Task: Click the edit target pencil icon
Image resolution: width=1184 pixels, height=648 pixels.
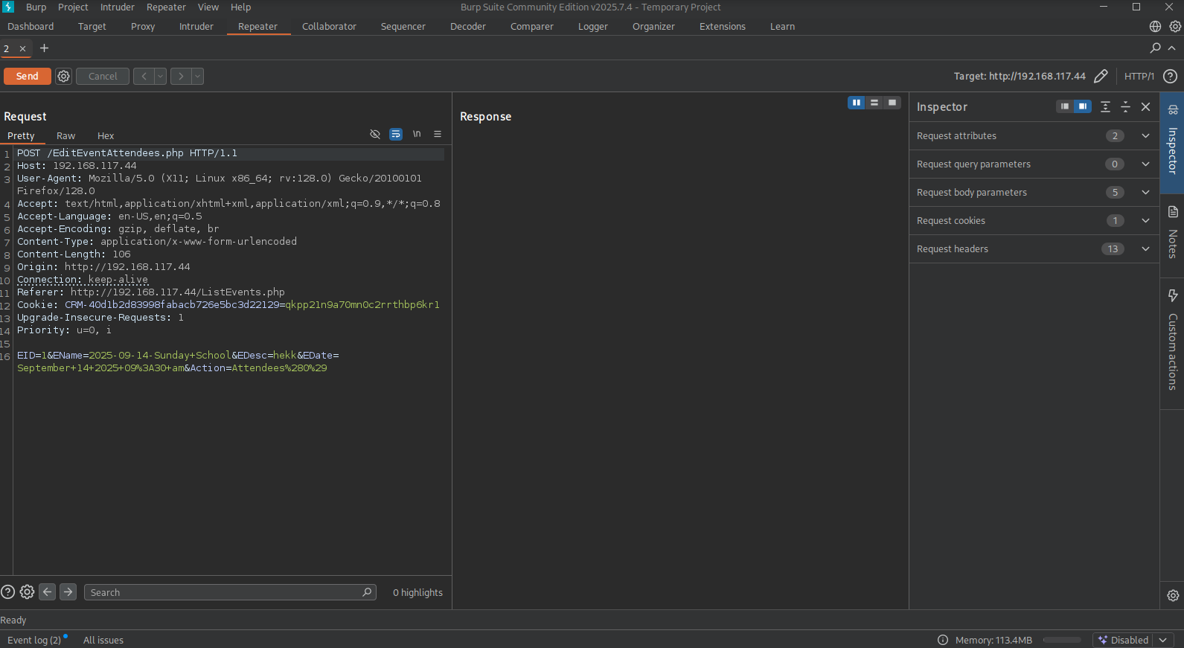Action: click(1101, 76)
